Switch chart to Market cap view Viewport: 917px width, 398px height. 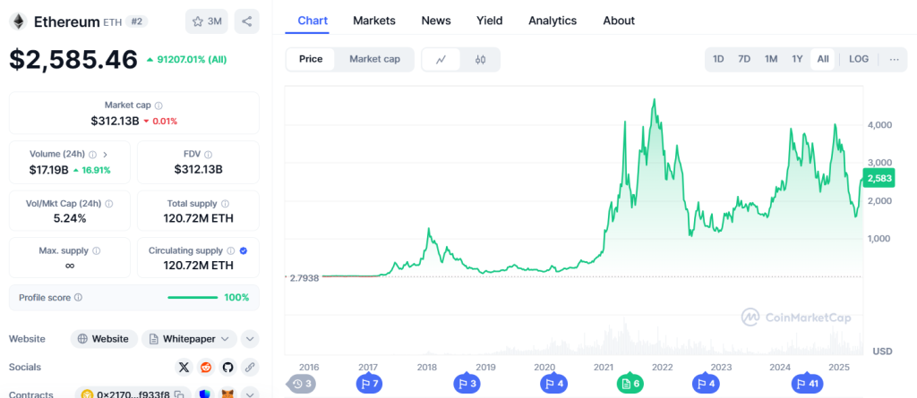pos(374,59)
